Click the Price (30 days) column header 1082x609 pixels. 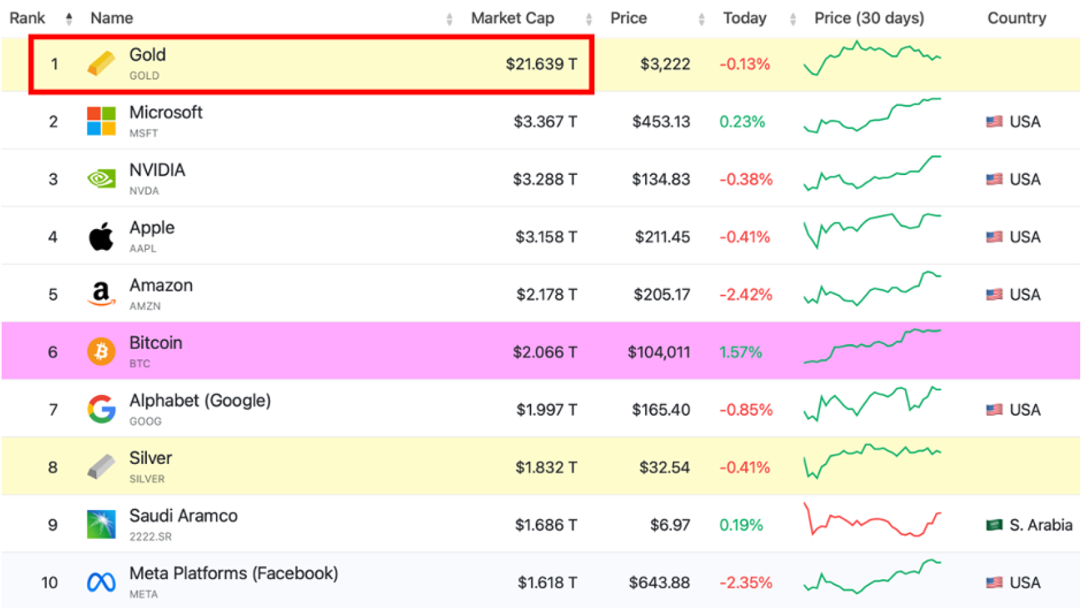869,18
